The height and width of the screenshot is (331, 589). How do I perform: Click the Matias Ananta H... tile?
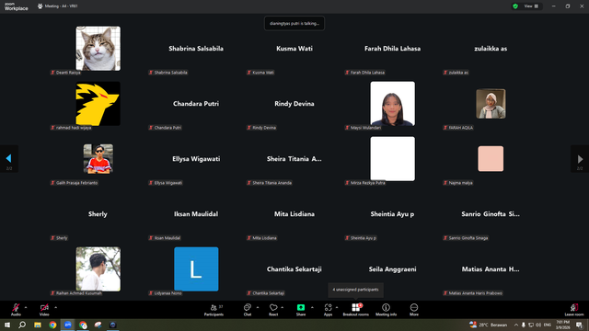tap(491, 269)
